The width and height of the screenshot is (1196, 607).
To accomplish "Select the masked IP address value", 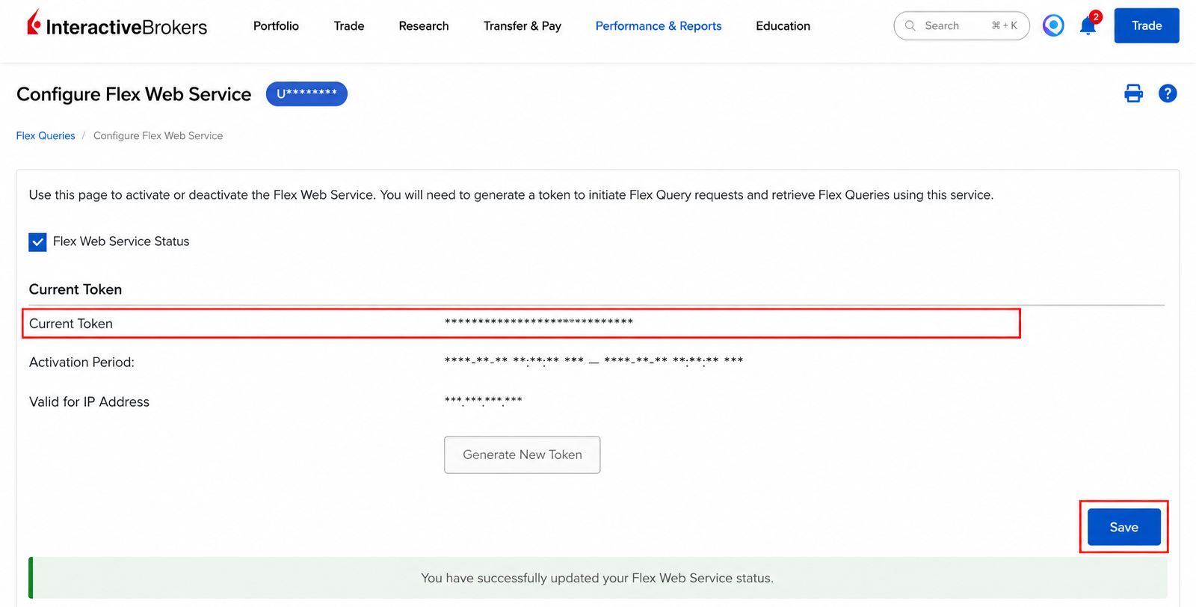I will point(483,401).
